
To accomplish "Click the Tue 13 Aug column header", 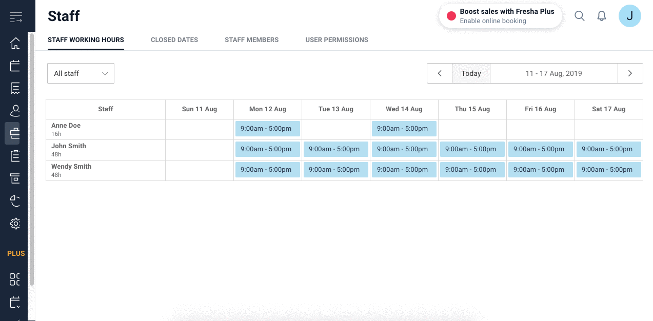I will [336, 109].
